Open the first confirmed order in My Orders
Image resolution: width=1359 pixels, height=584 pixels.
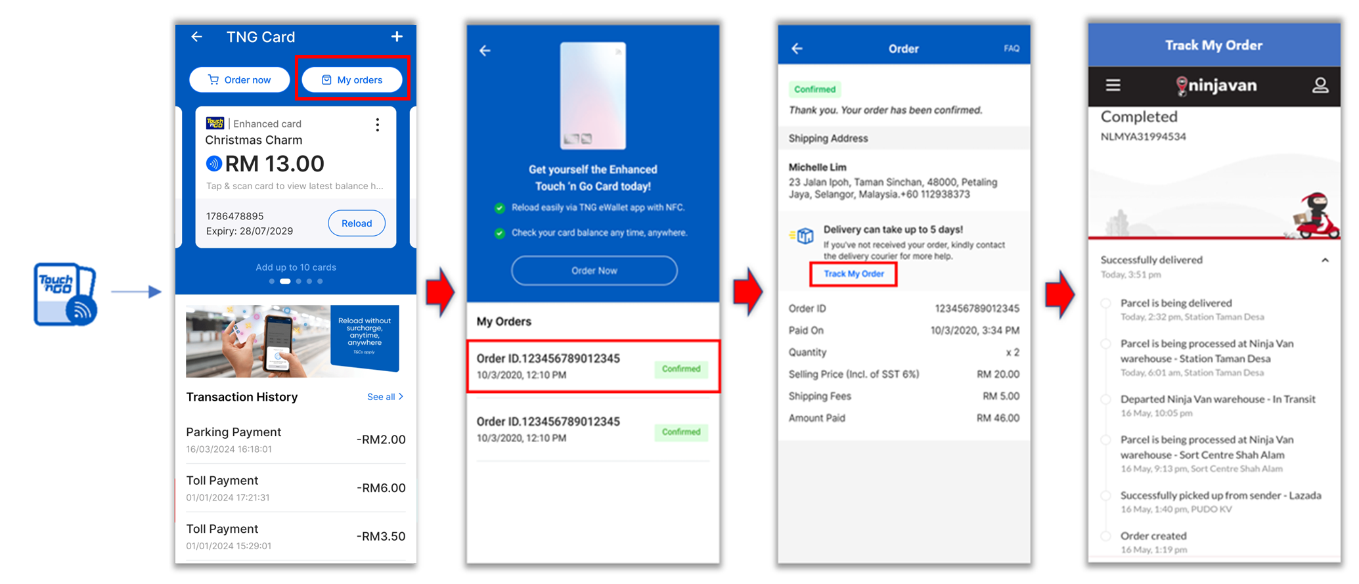point(593,367)
